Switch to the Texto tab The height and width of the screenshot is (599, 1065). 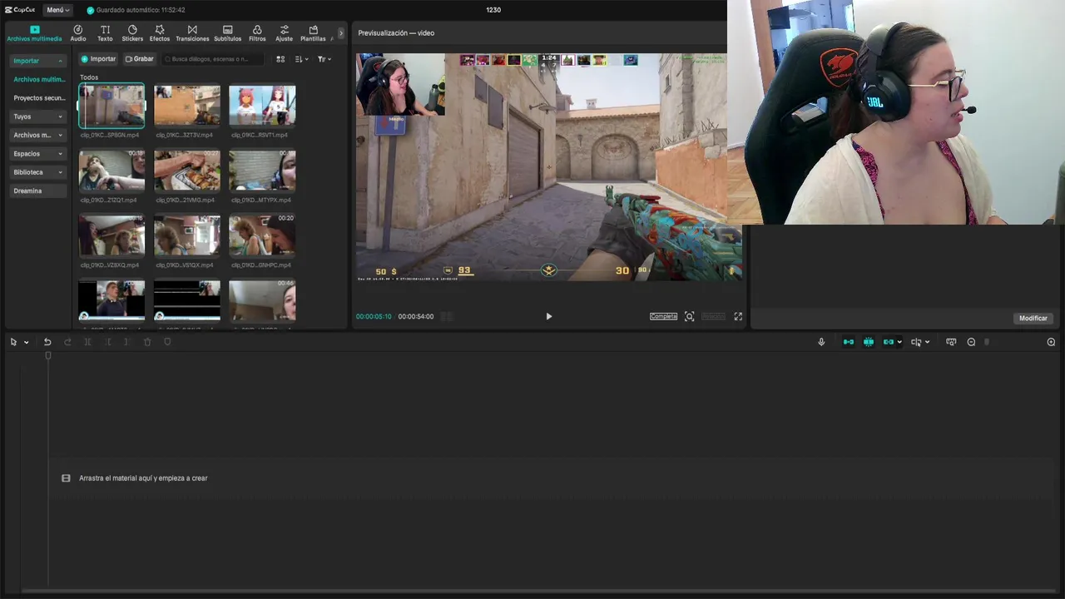[x=105, y=33]
